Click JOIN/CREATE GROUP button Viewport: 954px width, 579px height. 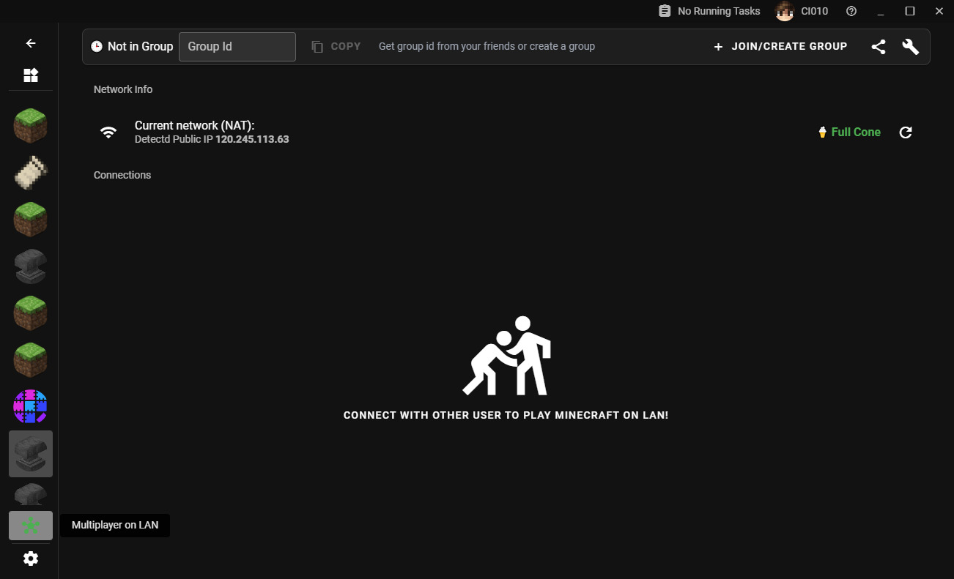click(780, 46)
